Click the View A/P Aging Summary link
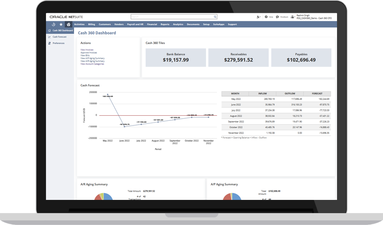Screen dimensions: 383x225 (x=93, y=58)
